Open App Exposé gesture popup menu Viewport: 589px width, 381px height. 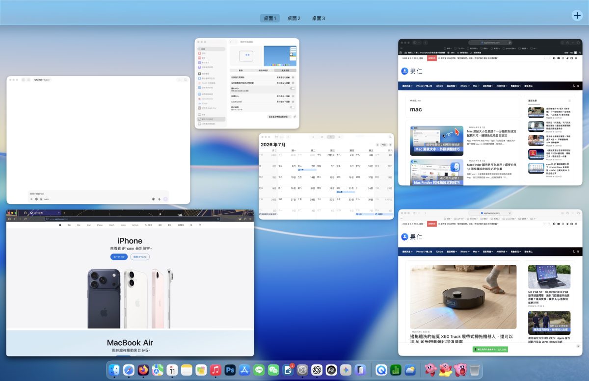click(286, 102)
